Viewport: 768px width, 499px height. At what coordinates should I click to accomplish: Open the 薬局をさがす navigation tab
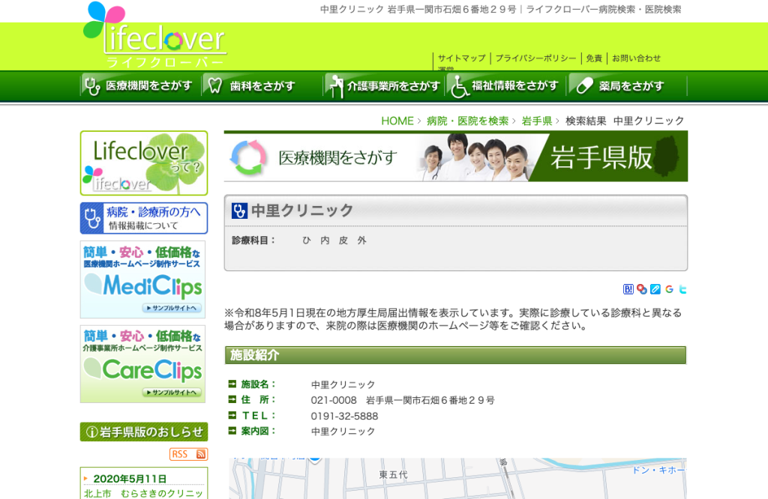coord(628,86)
